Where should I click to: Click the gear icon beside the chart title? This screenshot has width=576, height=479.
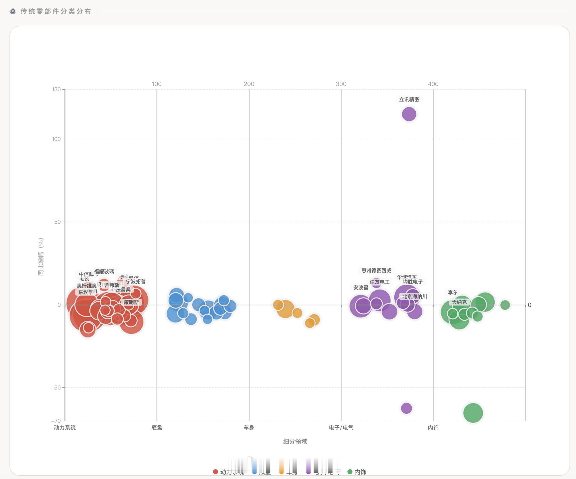(13, 11)
